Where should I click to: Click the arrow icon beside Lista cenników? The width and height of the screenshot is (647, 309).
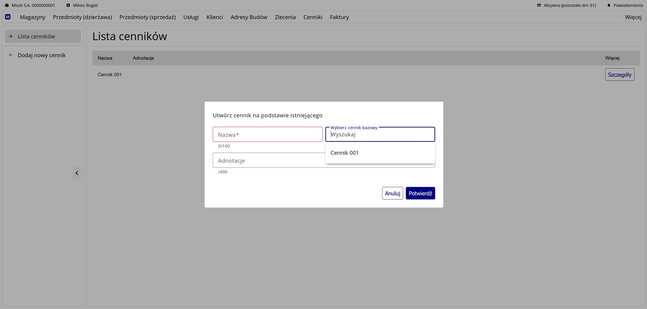(10, 36)
